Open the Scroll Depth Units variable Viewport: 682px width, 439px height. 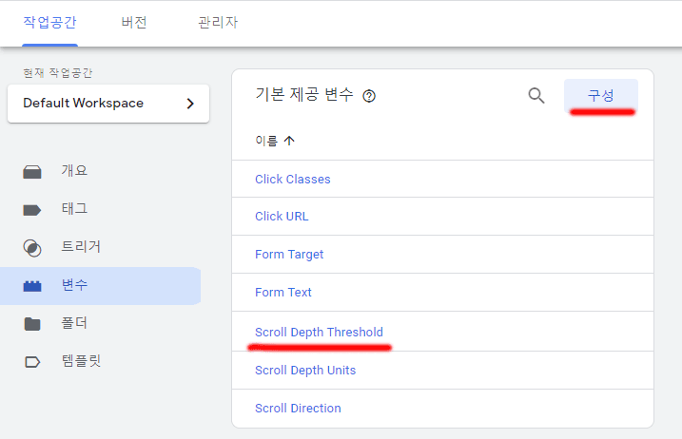tap(305, 371)
